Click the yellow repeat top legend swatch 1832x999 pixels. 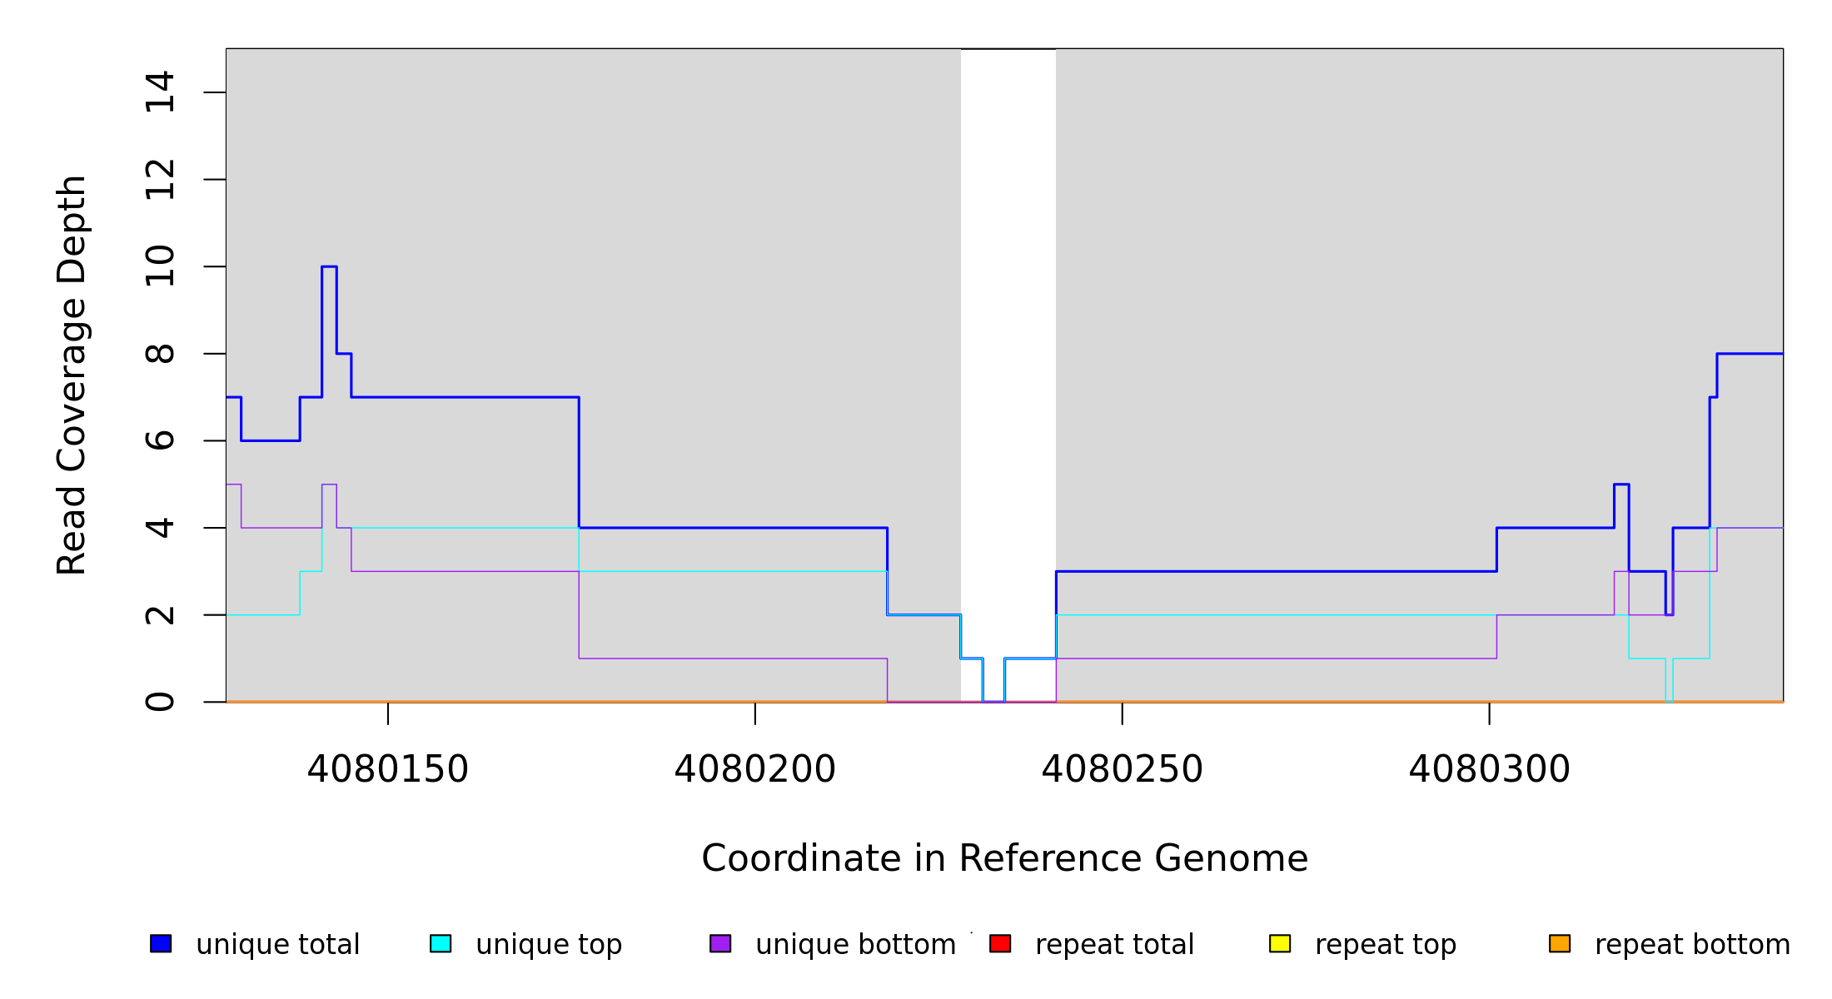point(1280,943)
